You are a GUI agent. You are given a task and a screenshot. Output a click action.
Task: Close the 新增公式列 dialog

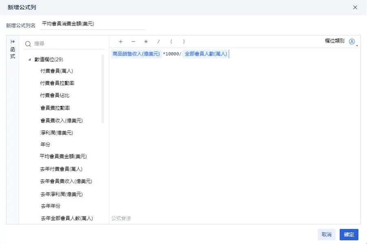coord(355,7)
